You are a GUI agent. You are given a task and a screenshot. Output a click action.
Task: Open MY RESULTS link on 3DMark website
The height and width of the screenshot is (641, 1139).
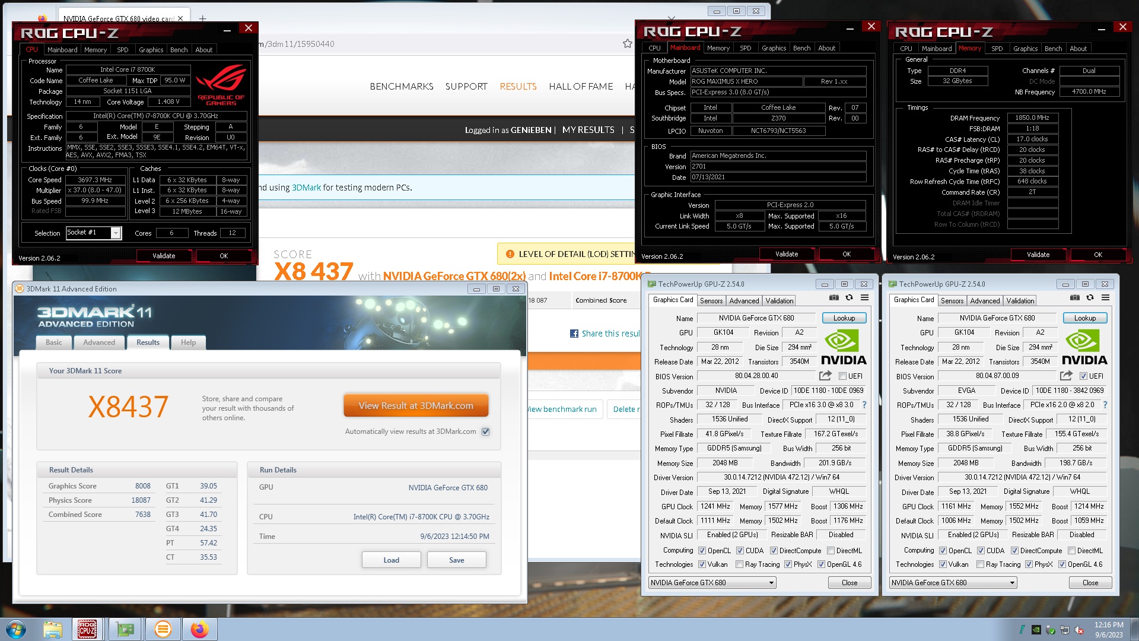[x=588, y=129]
